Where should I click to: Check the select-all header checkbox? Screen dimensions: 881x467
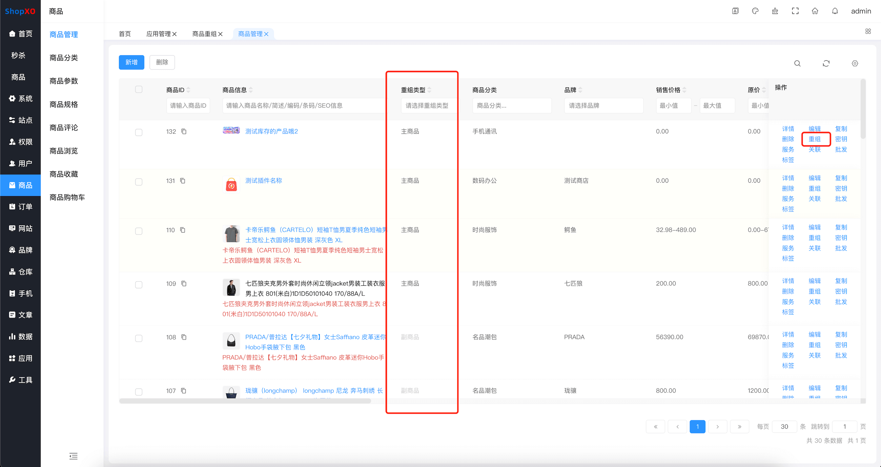click(139, 89)
